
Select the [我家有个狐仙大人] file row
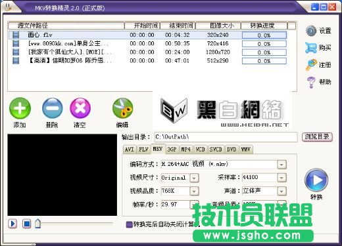[x=148, y=52]
